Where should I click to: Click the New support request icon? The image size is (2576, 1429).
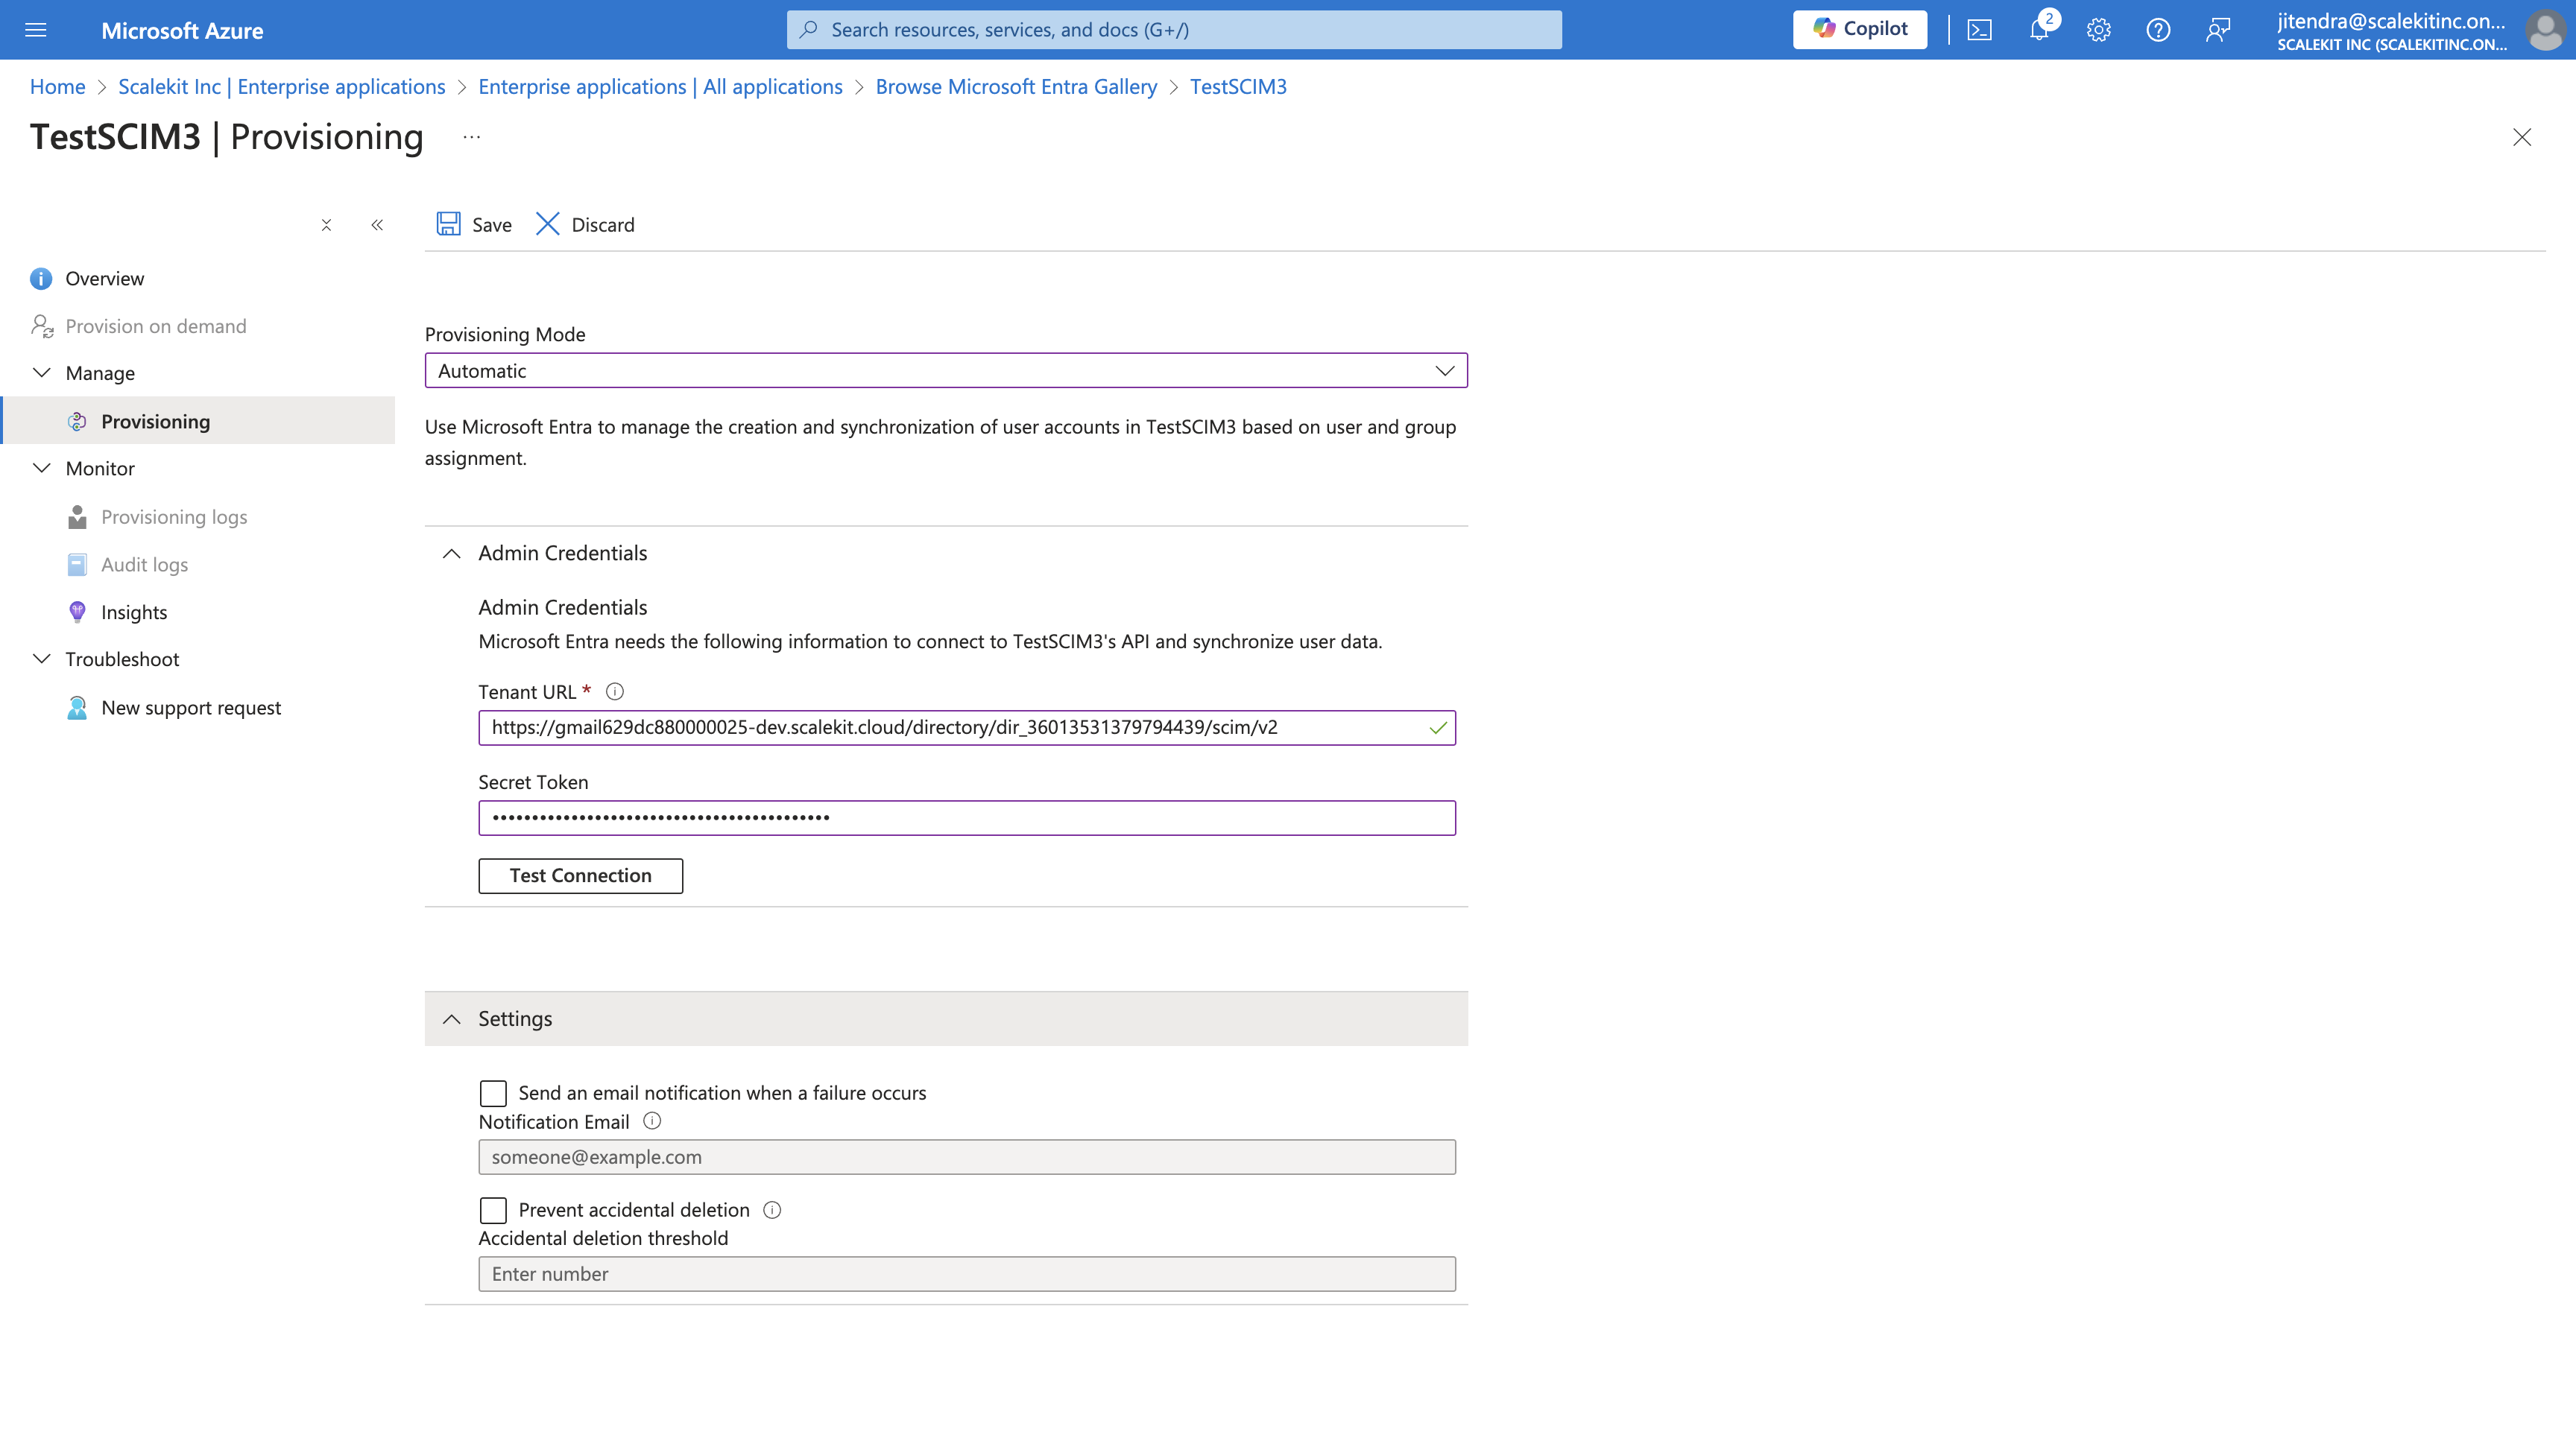[77, 708]
